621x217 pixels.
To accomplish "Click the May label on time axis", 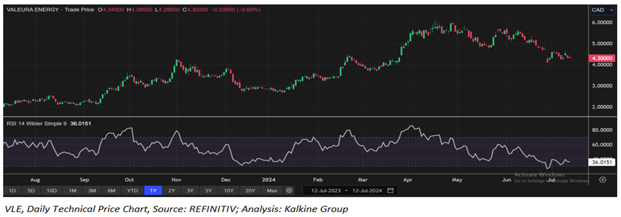I will click(x=457, y=180).
